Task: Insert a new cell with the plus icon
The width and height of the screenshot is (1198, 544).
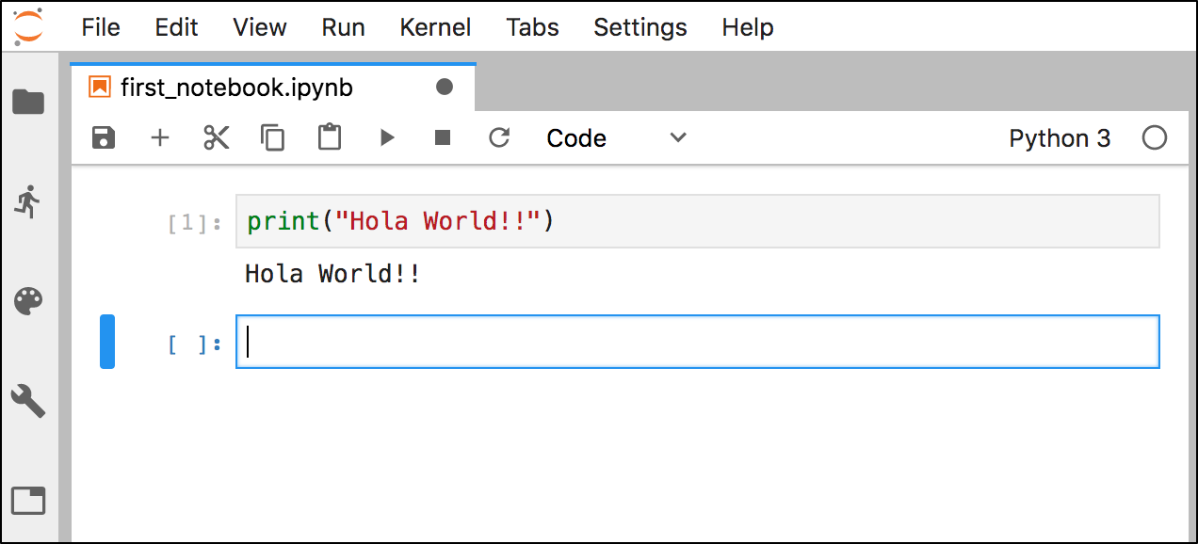Action: pos(160,137)
